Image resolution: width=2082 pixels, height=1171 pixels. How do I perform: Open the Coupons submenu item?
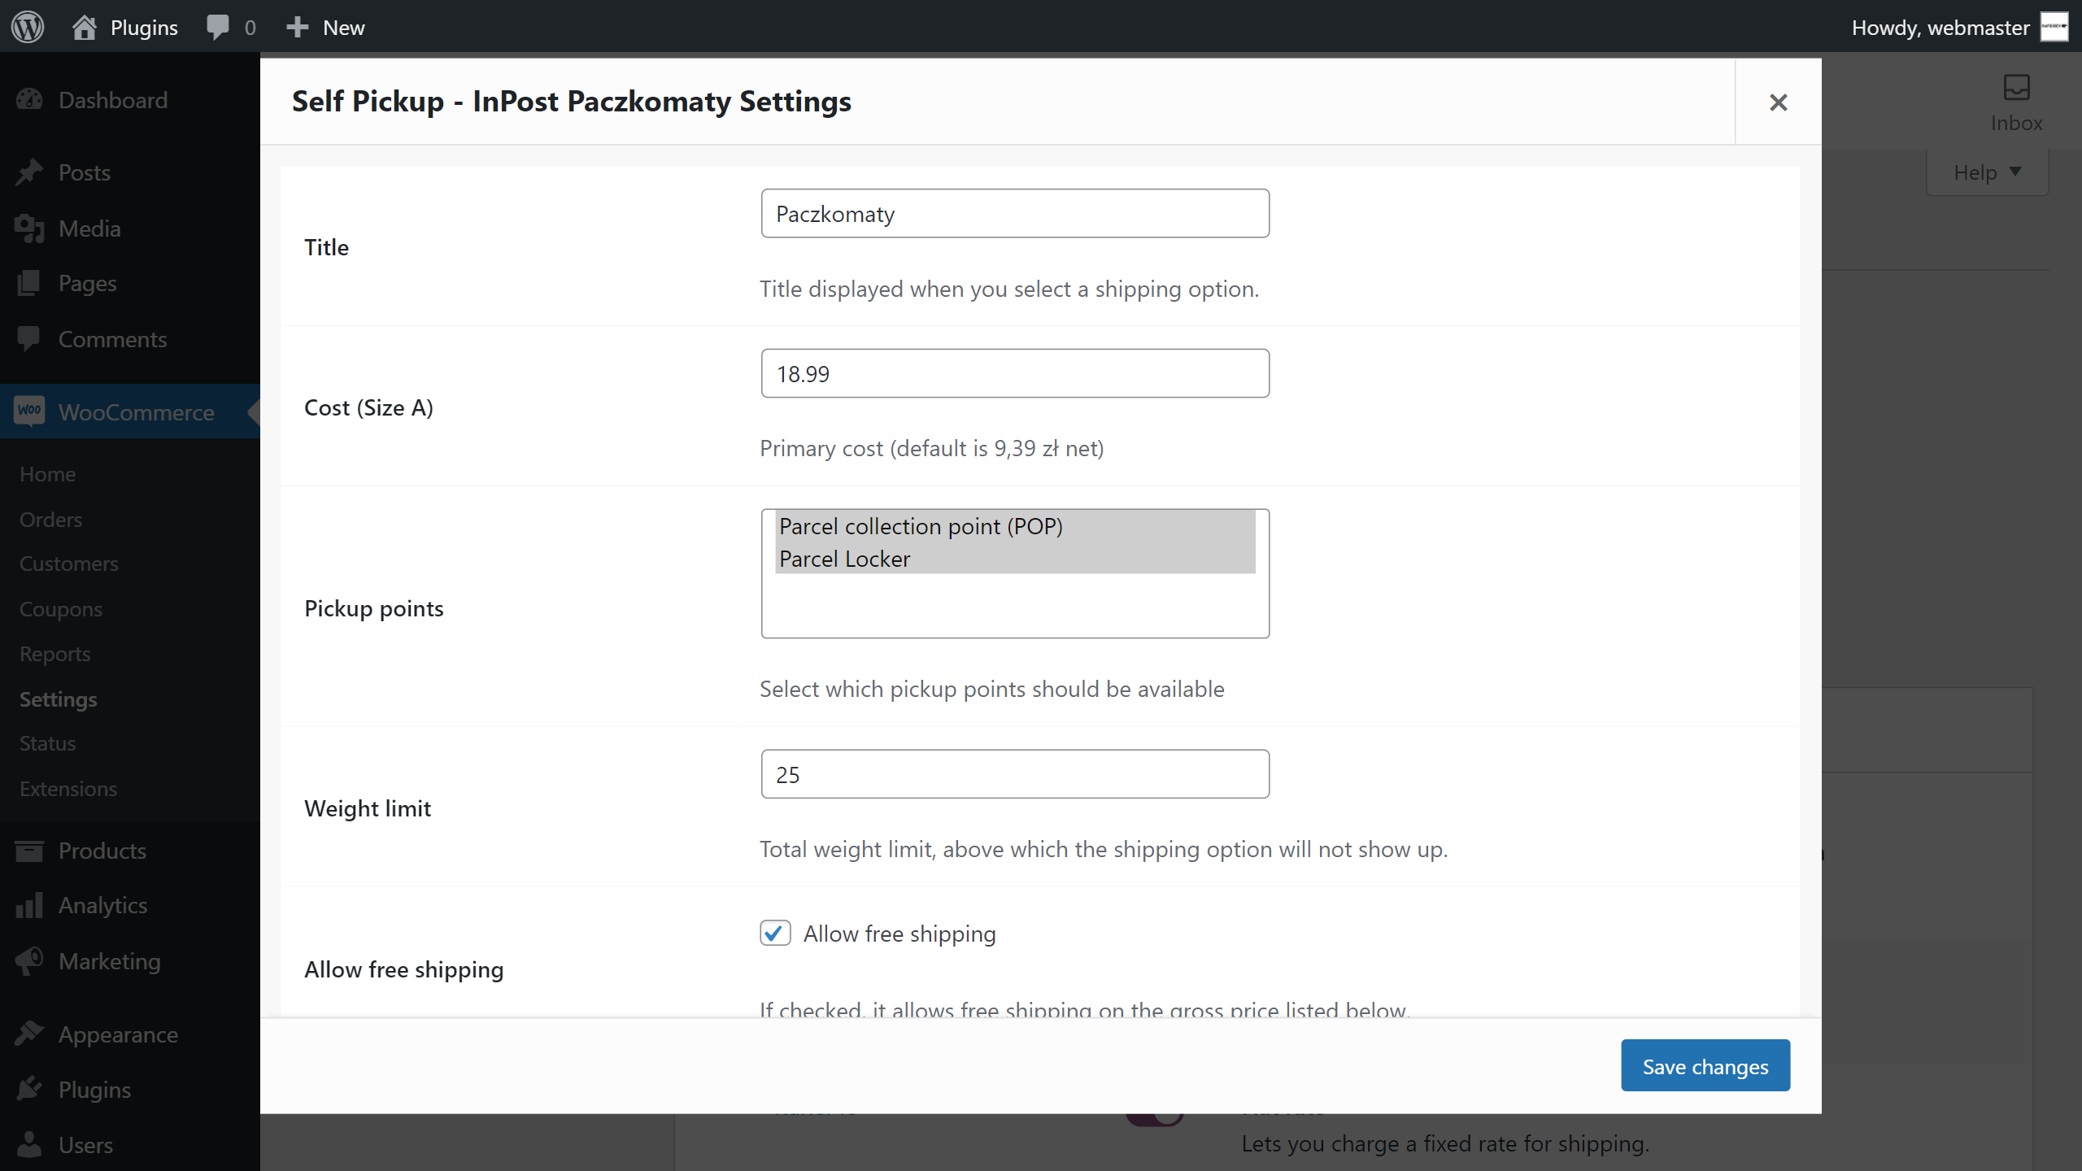(x=61, y=609)
